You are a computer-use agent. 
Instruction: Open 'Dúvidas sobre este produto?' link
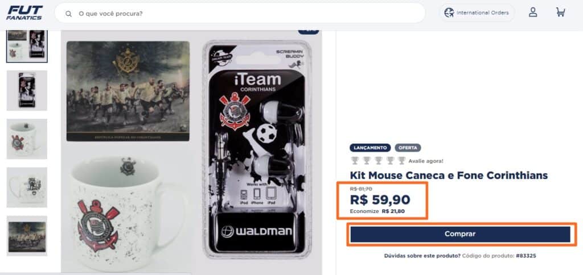click(x=422, y=256)
